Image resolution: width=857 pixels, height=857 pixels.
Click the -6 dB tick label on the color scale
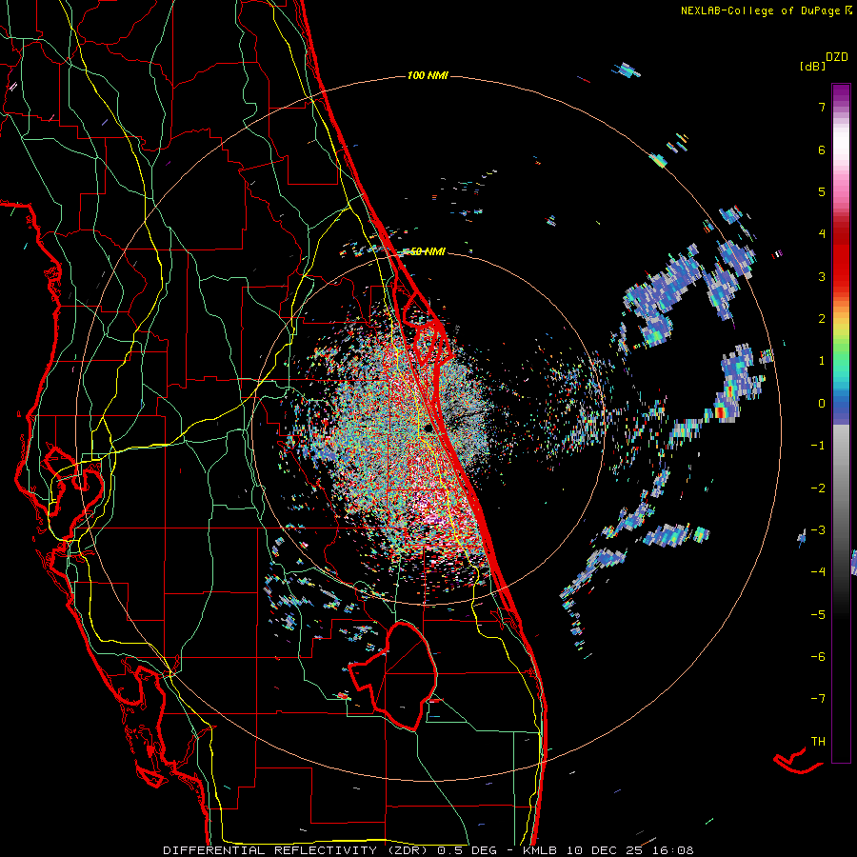(x=818, y=657)
